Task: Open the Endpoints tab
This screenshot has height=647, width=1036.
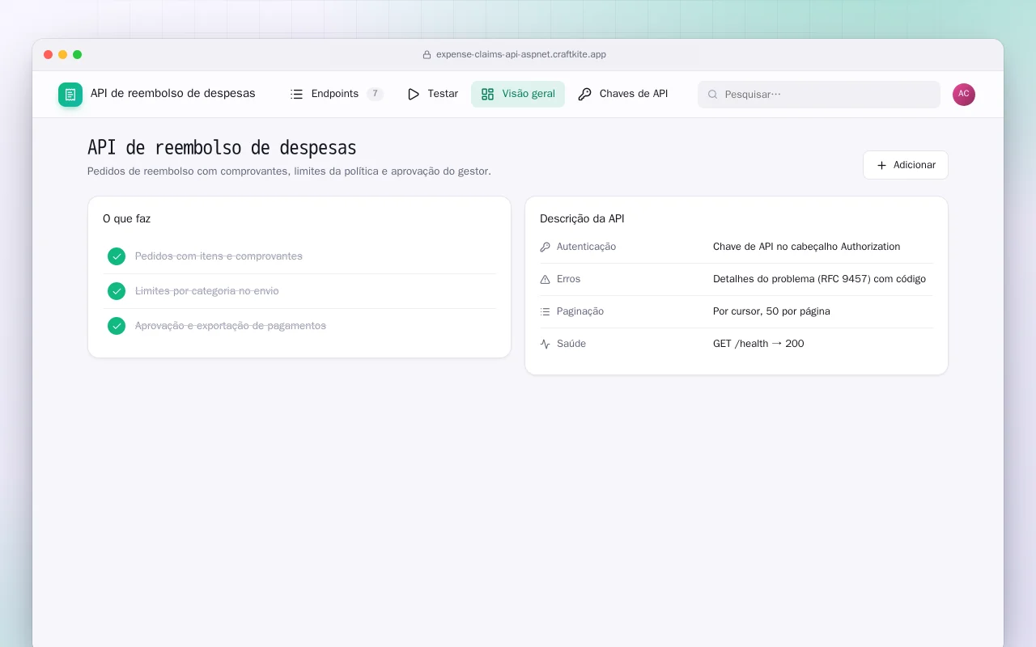Action: click(x=337, y=94)
